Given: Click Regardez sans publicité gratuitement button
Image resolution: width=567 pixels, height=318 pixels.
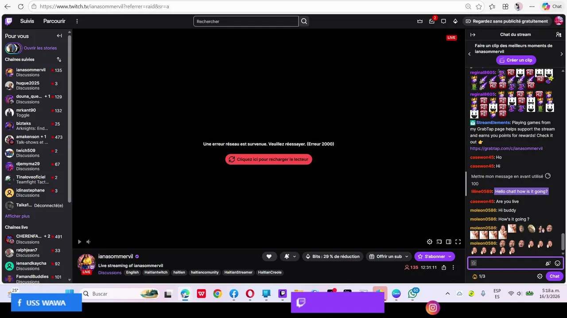Looking at the screenshot, I should click(x=507, y=21).
